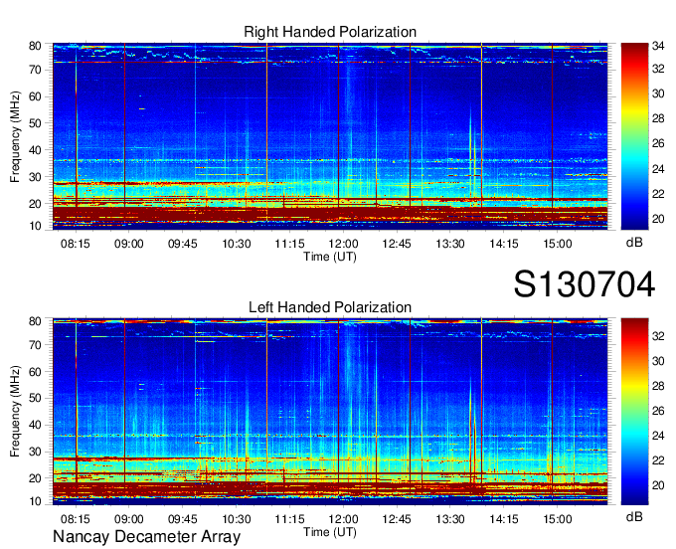This screenshot has width=676, height=549.
Task: Click the "Left Handed Polarization" plot title
Action: 330,307
